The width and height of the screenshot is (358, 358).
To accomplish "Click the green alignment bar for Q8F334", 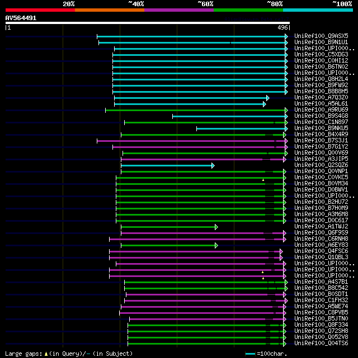I will point(205,326).
